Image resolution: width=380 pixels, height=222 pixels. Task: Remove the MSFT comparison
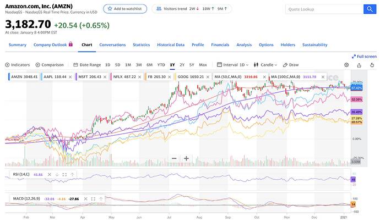105,77
